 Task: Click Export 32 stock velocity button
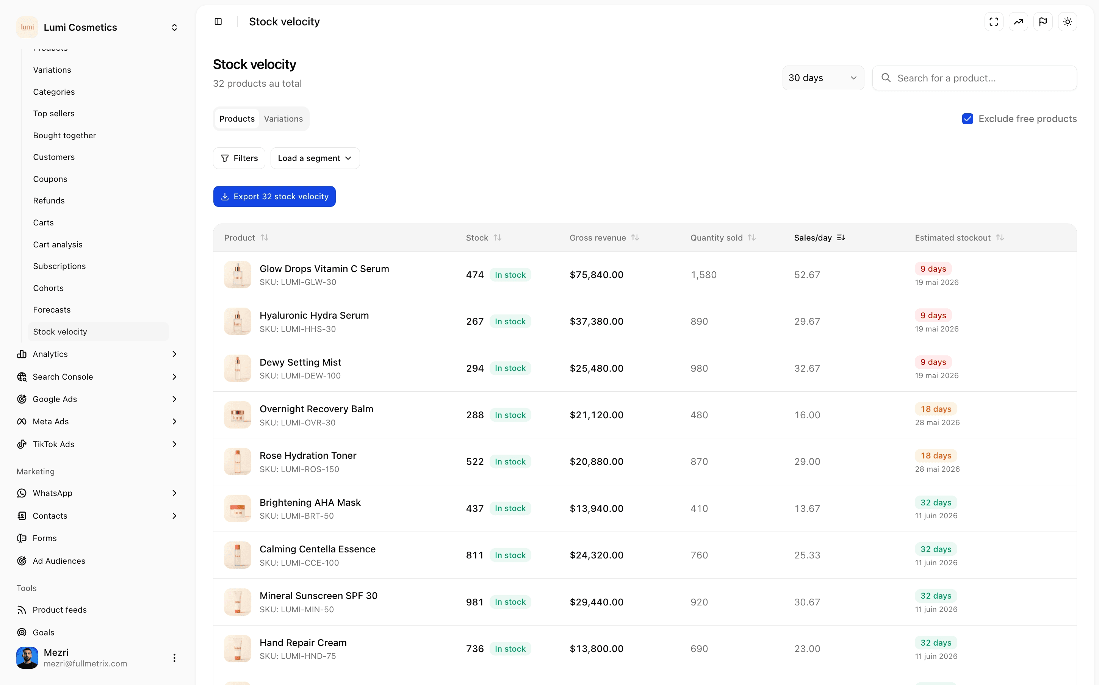pos(274,197)
